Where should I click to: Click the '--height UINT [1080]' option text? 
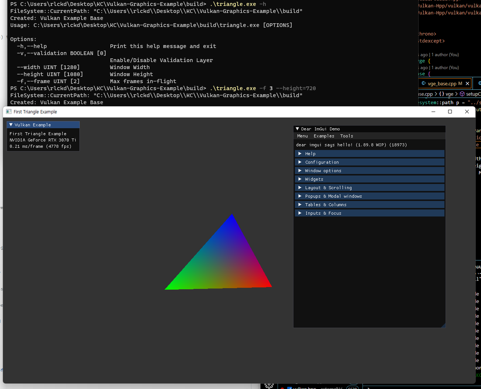[50, 74]
